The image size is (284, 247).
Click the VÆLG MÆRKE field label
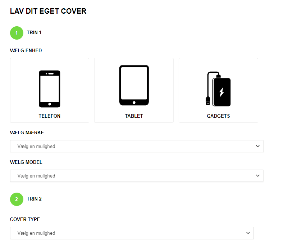pyautogui.click(x=27, y=133)
